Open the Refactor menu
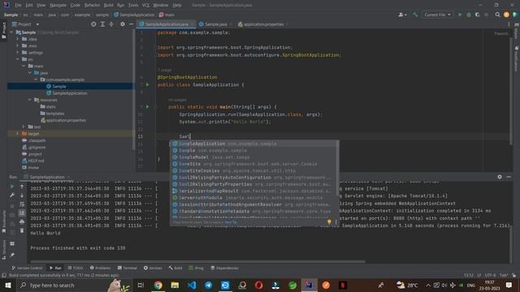This screenshot has width=520, height=292. [x=92, y=5]
